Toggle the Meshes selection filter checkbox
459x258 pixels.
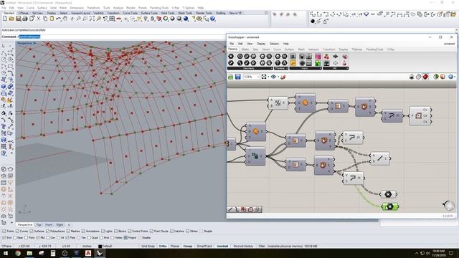click(x=68, y=231)
